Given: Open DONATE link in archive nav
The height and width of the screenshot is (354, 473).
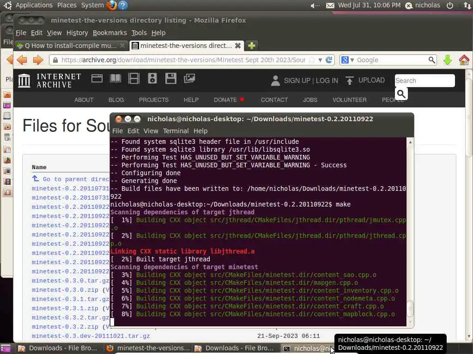Looking at the screenshot, I should tap(225, 100).
